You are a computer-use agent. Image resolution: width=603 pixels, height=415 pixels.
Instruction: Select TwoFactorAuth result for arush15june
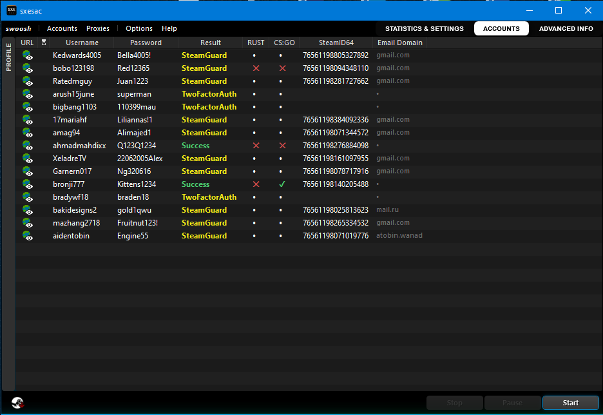[x=209, y=94]
